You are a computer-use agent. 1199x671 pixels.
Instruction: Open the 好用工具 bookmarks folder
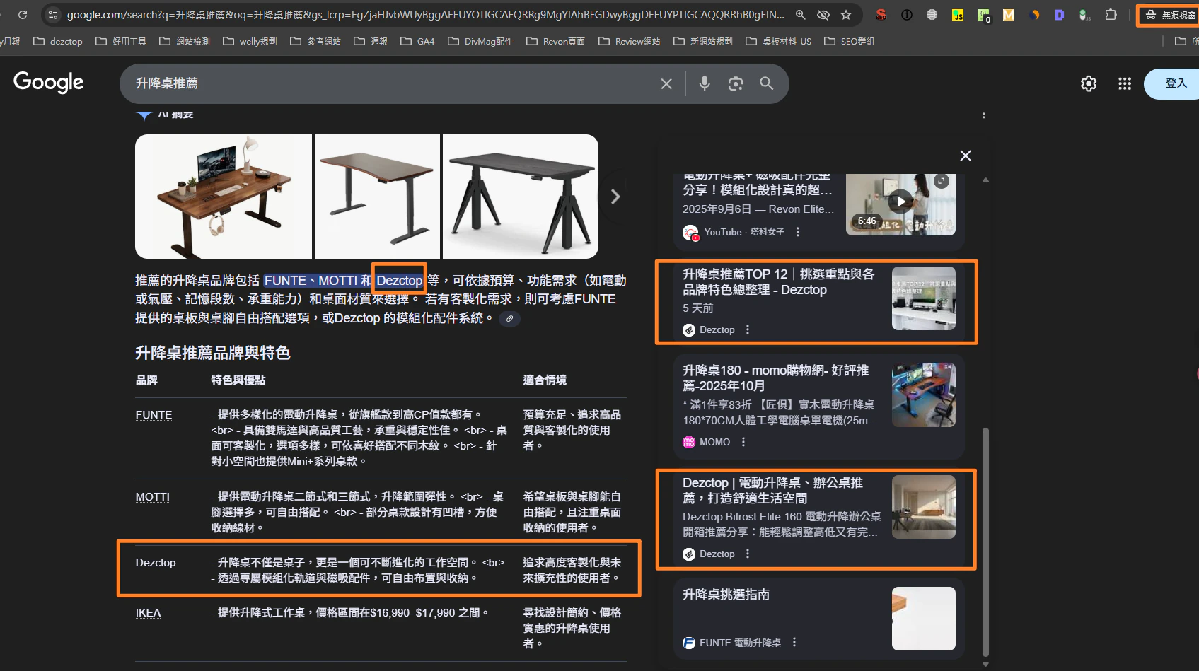(x=121, y=41)
